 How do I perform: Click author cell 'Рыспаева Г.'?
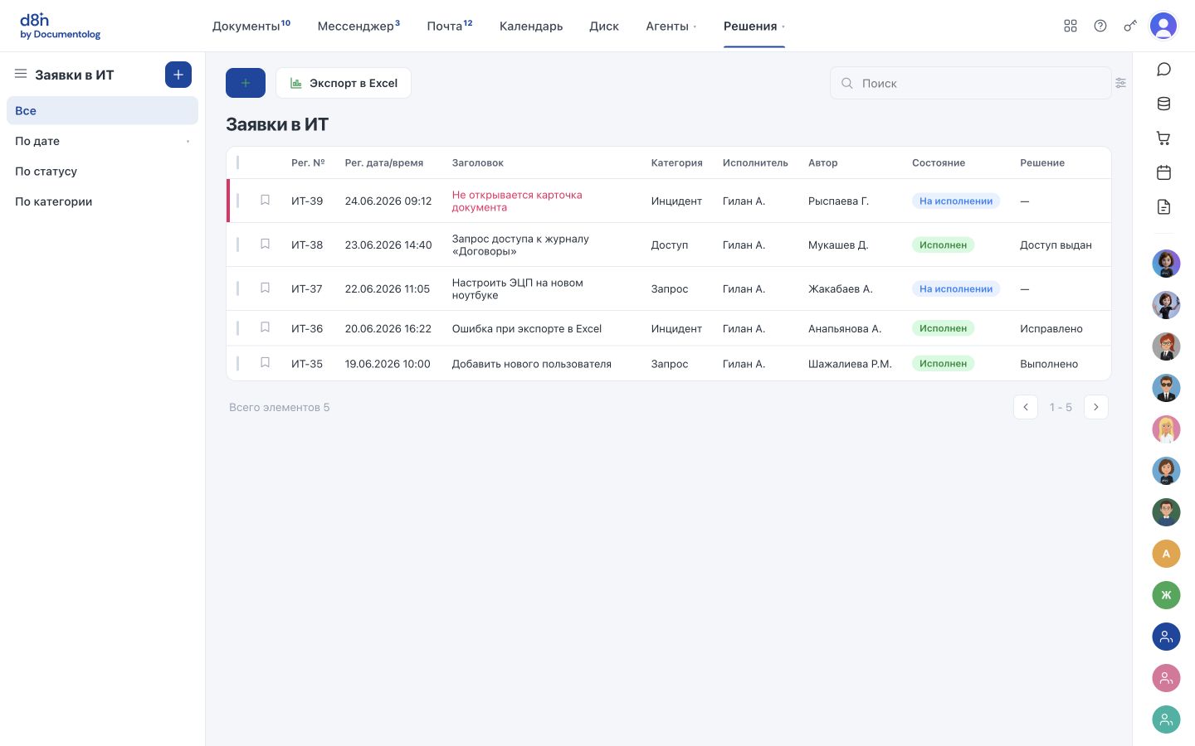click(839, 201)
